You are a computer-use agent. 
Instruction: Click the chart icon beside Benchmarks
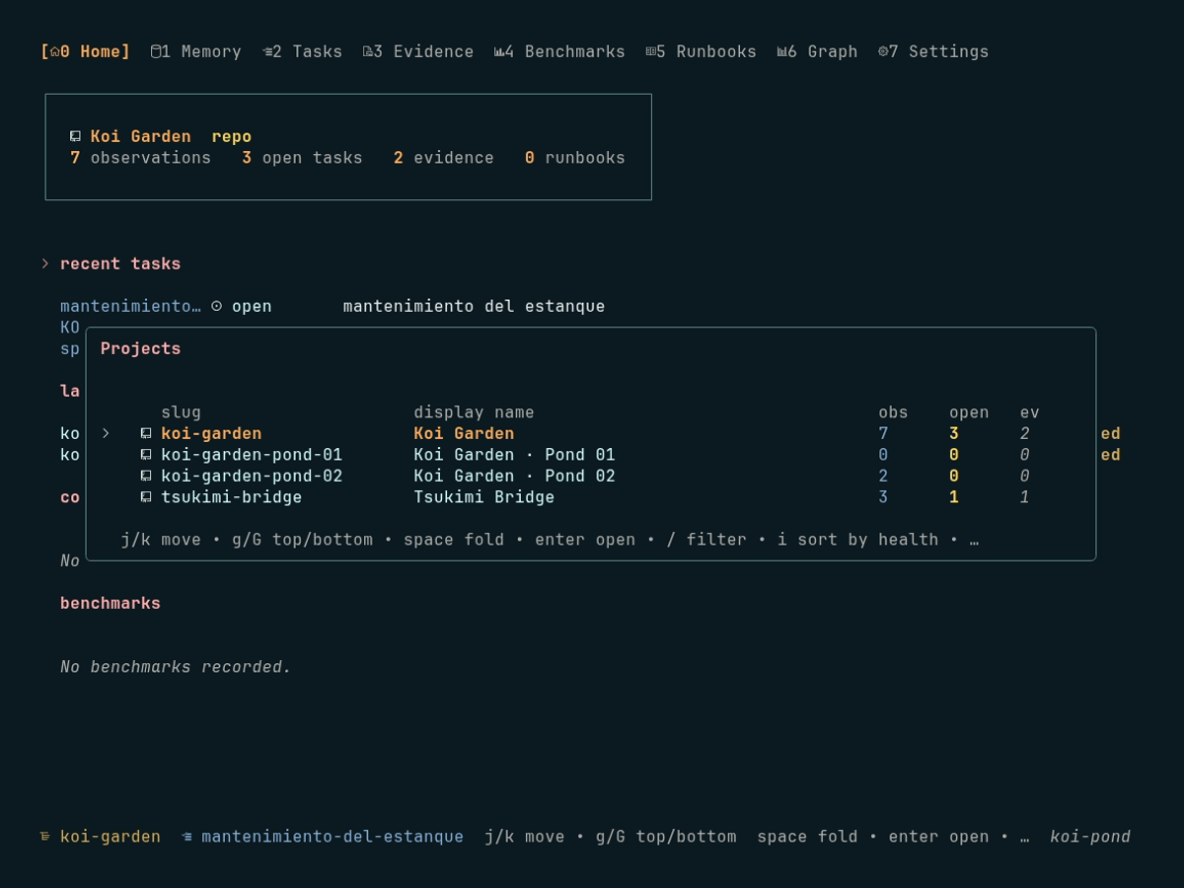[499, 51]
